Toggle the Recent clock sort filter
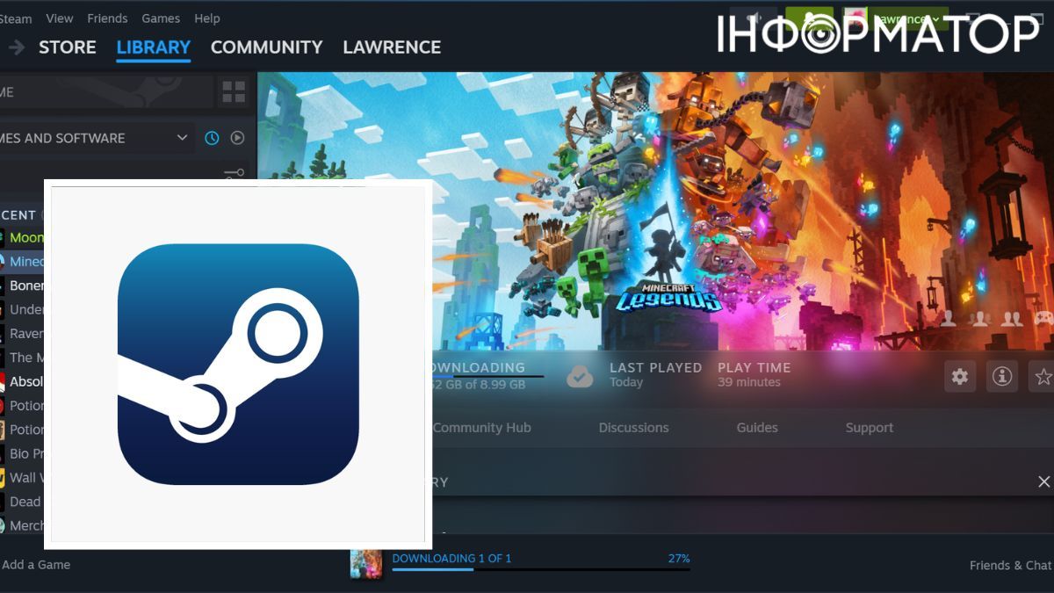The width and height of the screenshot is (1054, 593). (212, 138)
